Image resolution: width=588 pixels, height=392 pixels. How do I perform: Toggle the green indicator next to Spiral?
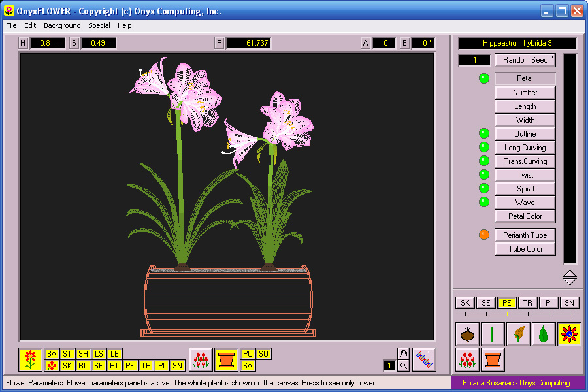click(483, 188)
